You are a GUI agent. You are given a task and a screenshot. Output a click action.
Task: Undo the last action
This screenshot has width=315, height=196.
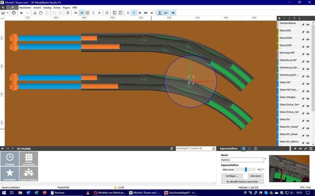[x=21, y=13]
